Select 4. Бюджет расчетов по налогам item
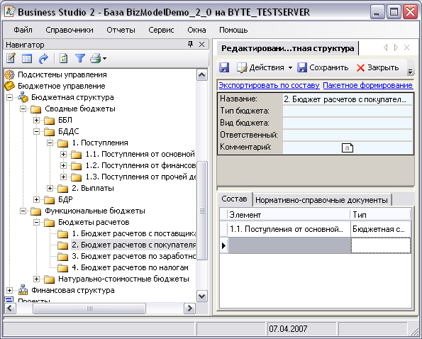422x339 pixels. tap(131, 267)
